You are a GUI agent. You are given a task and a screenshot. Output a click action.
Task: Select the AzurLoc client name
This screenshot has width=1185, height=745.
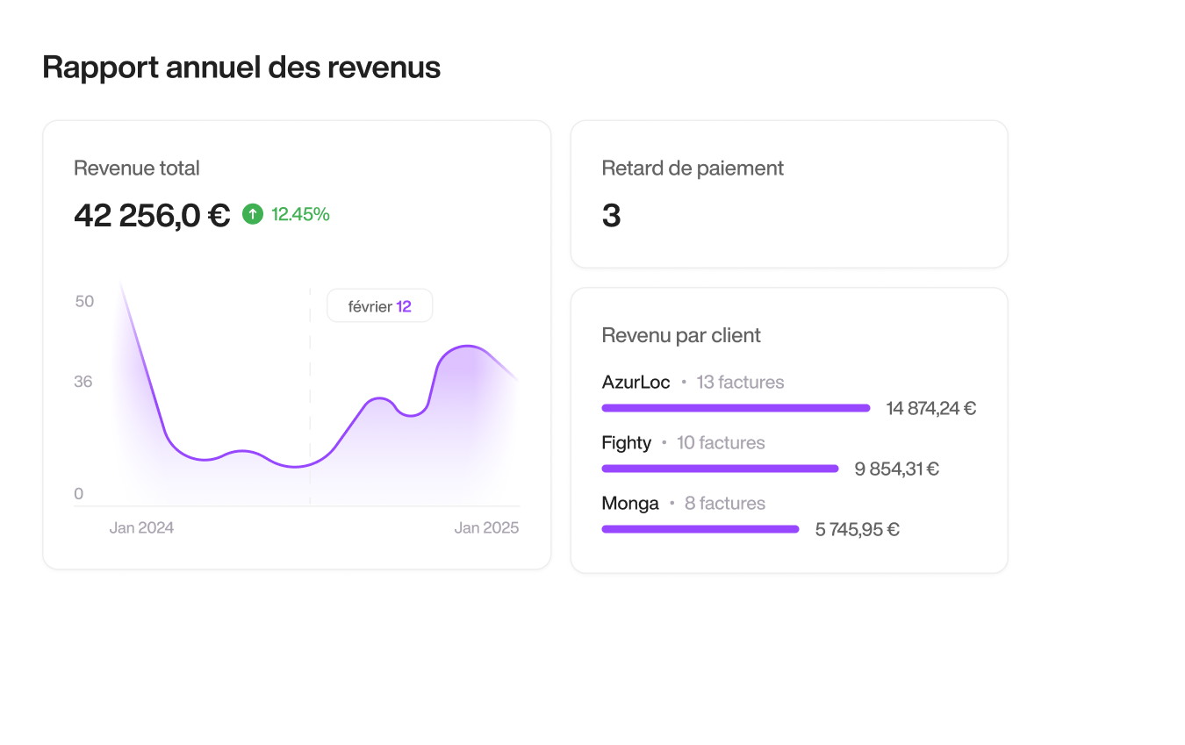tap(636, 383)
